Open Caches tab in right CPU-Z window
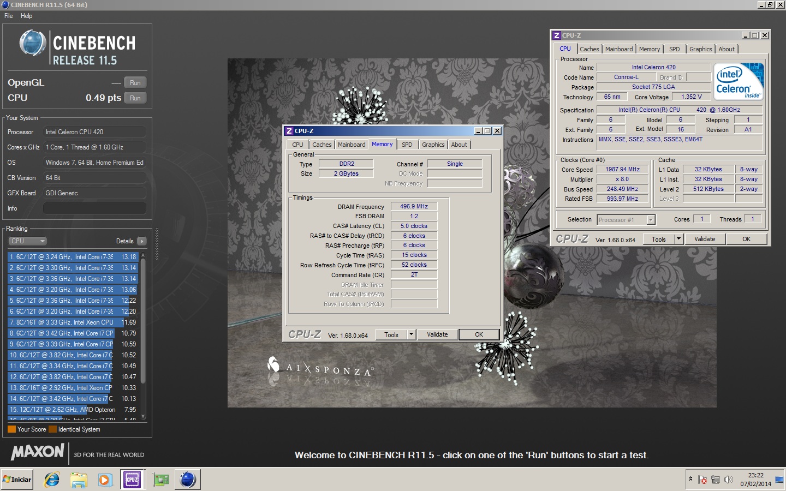Screen dimensions: 786x491 (x=589, y=49)
